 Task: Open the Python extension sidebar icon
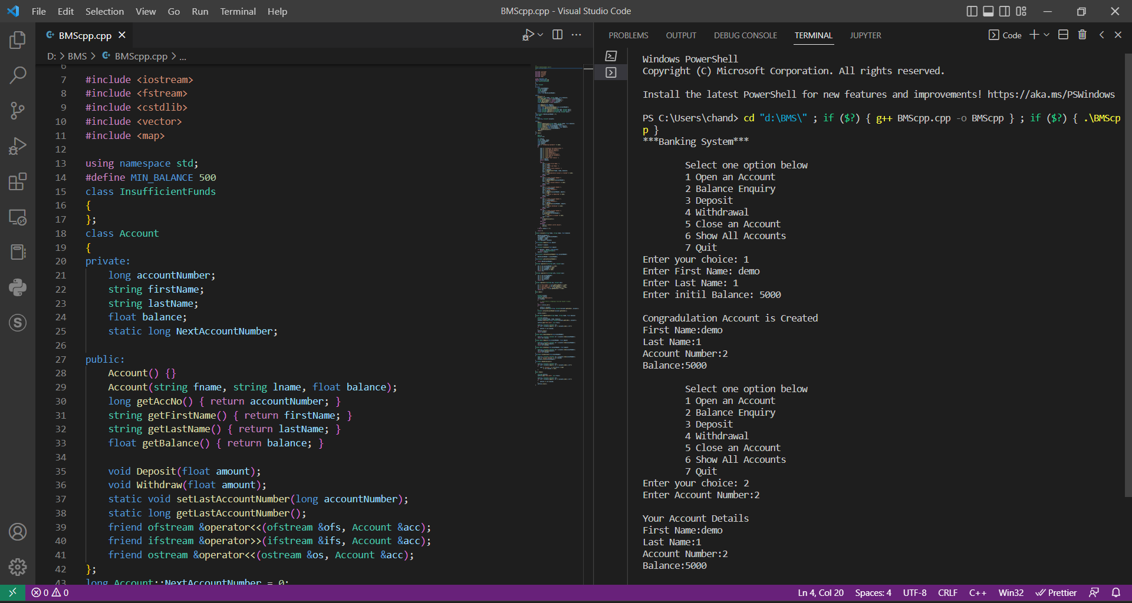(x=18, y=287)
